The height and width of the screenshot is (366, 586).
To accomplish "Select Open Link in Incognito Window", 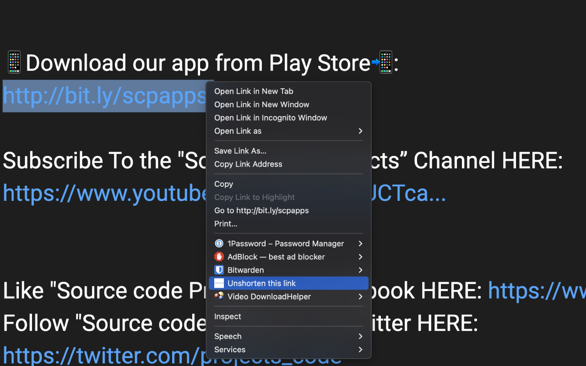I will (x=288, y=118).
